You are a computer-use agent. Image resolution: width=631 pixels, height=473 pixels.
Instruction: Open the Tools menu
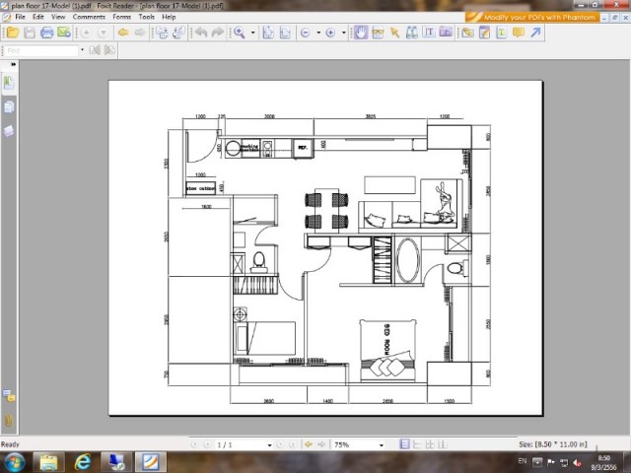click(146, 18)
